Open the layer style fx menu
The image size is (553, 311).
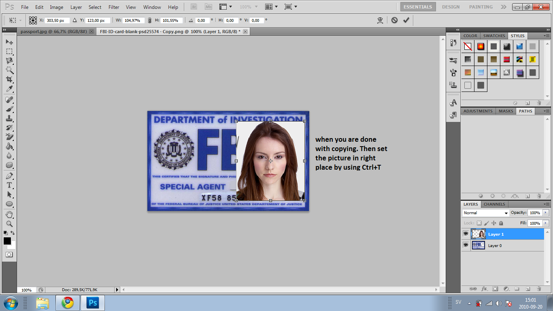pos(484,289)
